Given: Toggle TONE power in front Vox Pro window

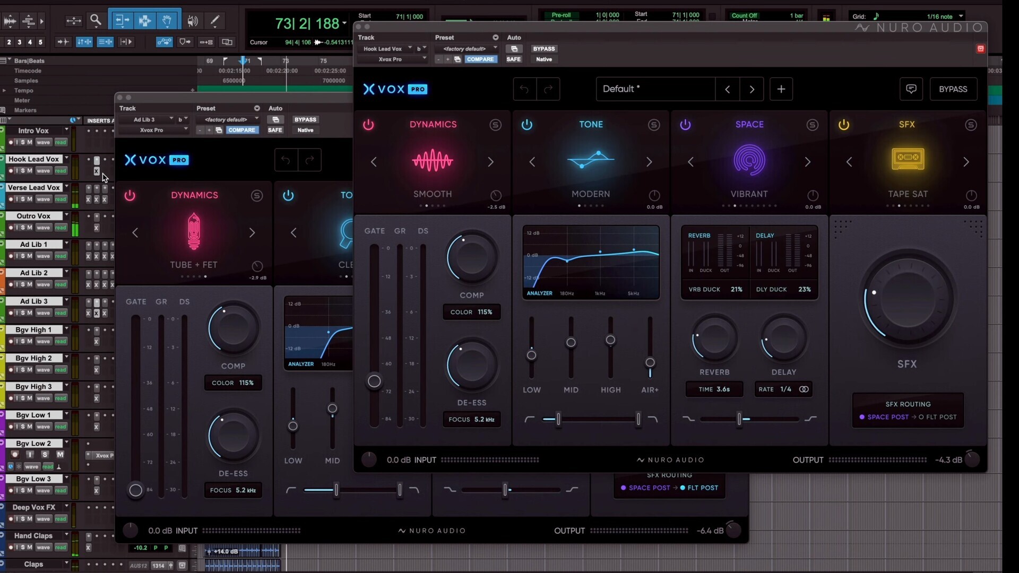Looking at the screenshot, I should (526, 125).
